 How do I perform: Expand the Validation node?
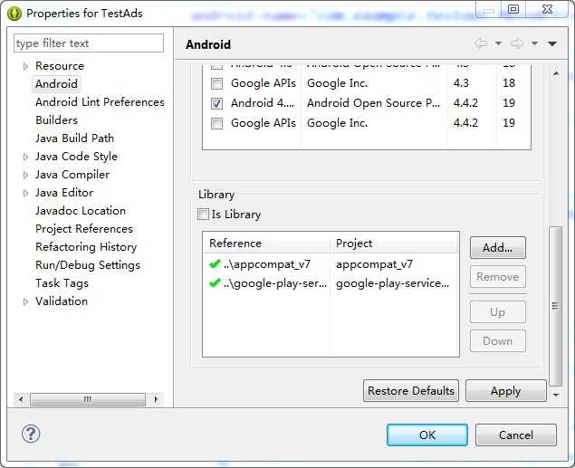point(25,301)
